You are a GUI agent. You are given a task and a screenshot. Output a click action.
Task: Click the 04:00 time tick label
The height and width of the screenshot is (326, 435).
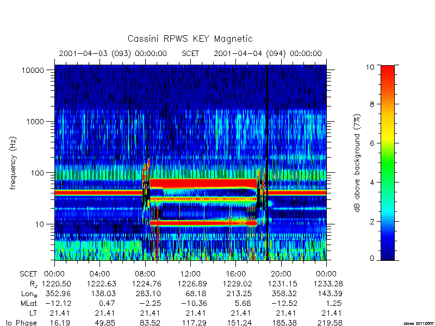pyautogui.click(x=100, y=274)
